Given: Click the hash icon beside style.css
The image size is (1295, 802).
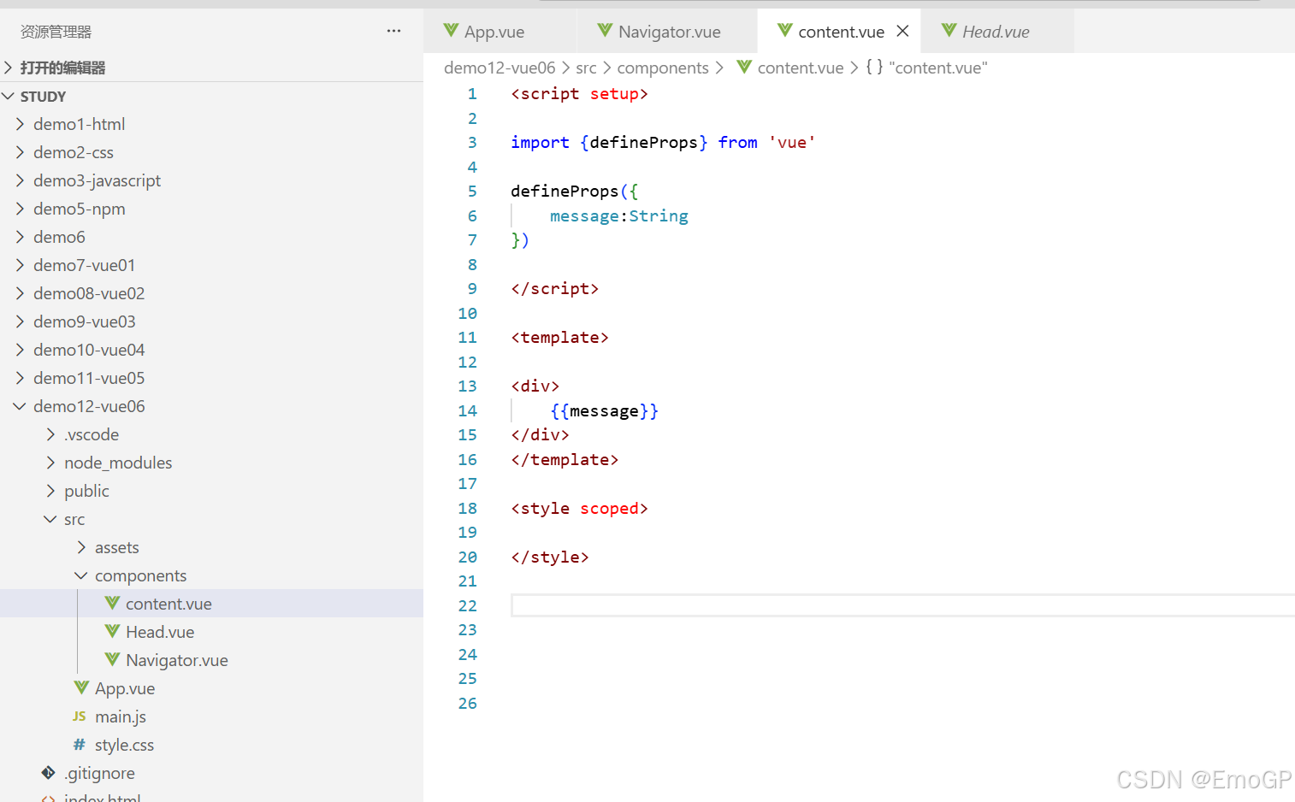Looking at the screenshot, I should pos(80,745).
